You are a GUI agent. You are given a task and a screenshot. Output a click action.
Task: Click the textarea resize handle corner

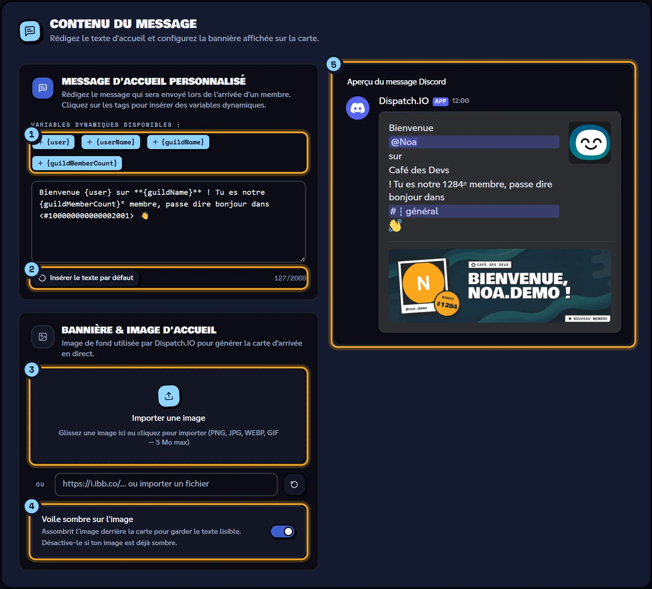[x=302, y=259]
